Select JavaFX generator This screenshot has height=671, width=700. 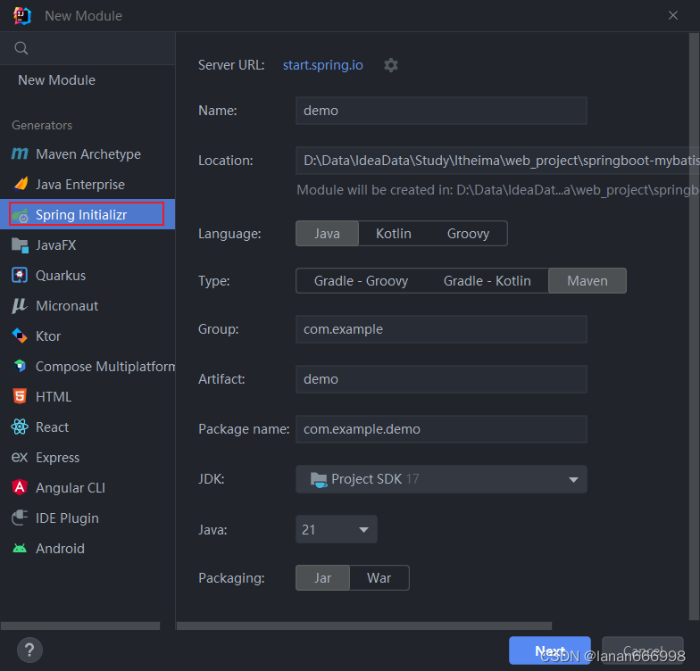pyautogui.click(x=87, y=244)
